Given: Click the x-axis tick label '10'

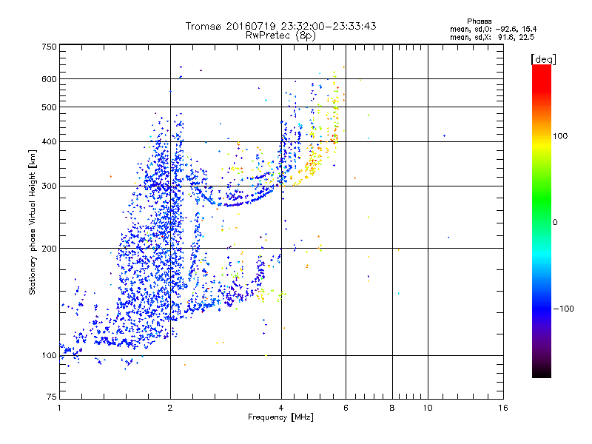Looking at the screenshot, I should click(428, 408).
